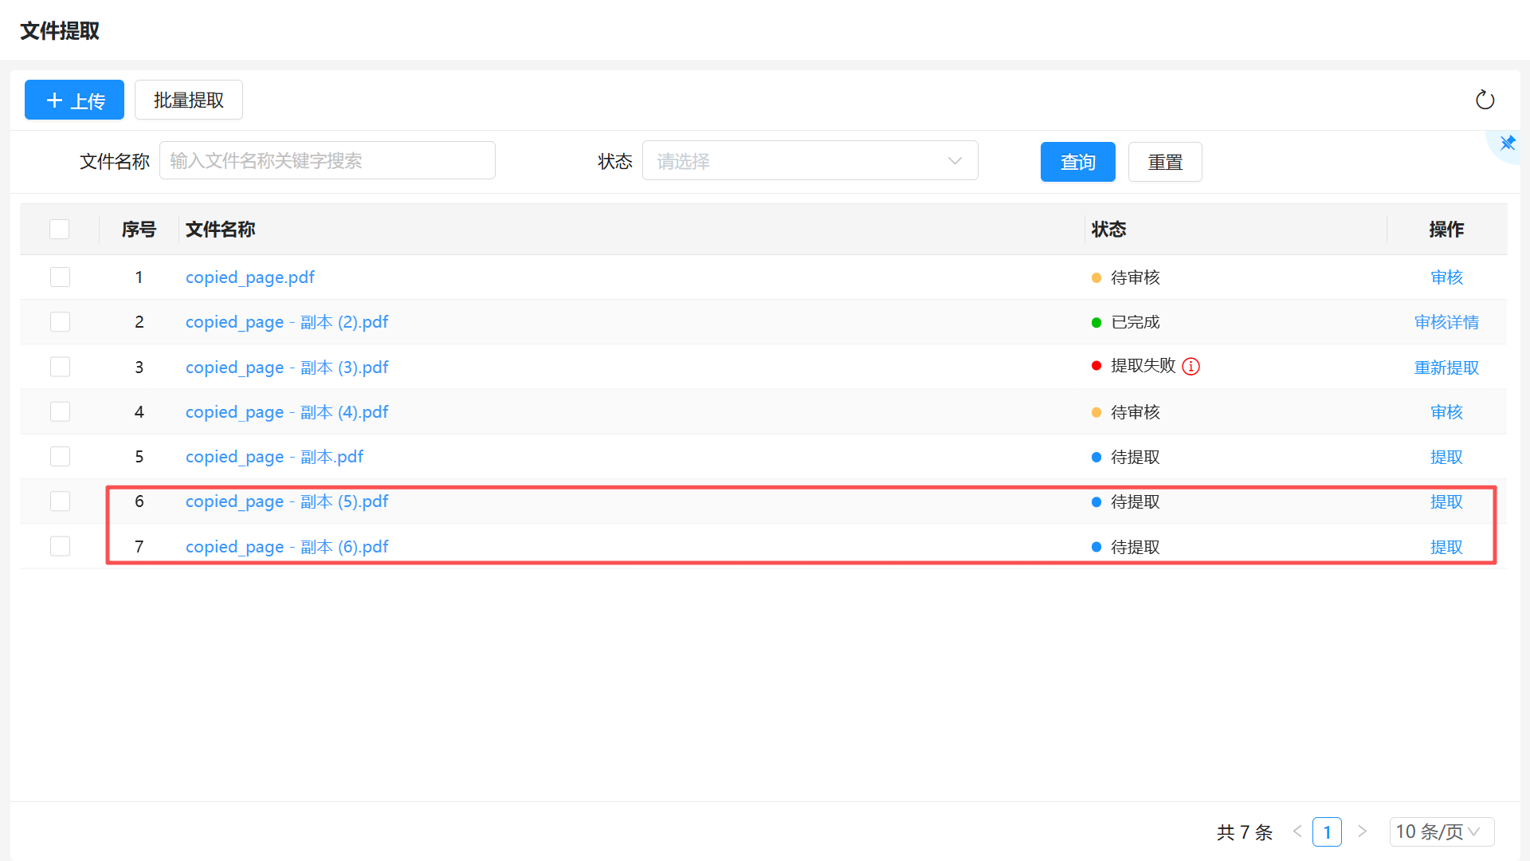Toggle the select-all checkbox in table header
Screen dimensions: 1530x861
(x=60, y=229)
